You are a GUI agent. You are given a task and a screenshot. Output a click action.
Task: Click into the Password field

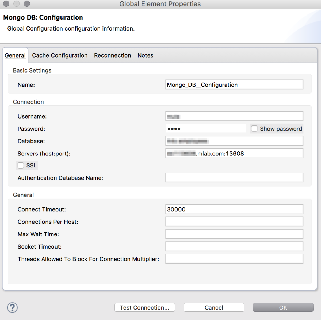[206, 129]
